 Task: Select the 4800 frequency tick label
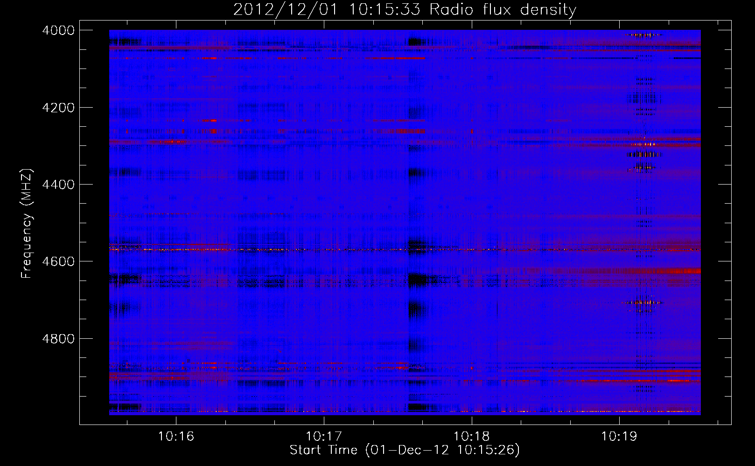coord(58,338)
